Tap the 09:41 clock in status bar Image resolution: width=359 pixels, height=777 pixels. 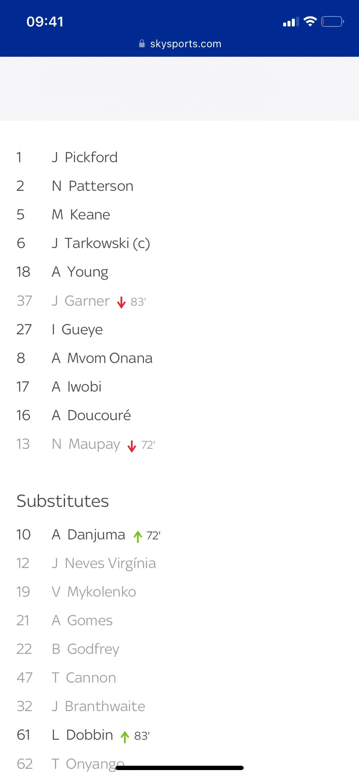[x=45, y=22]
